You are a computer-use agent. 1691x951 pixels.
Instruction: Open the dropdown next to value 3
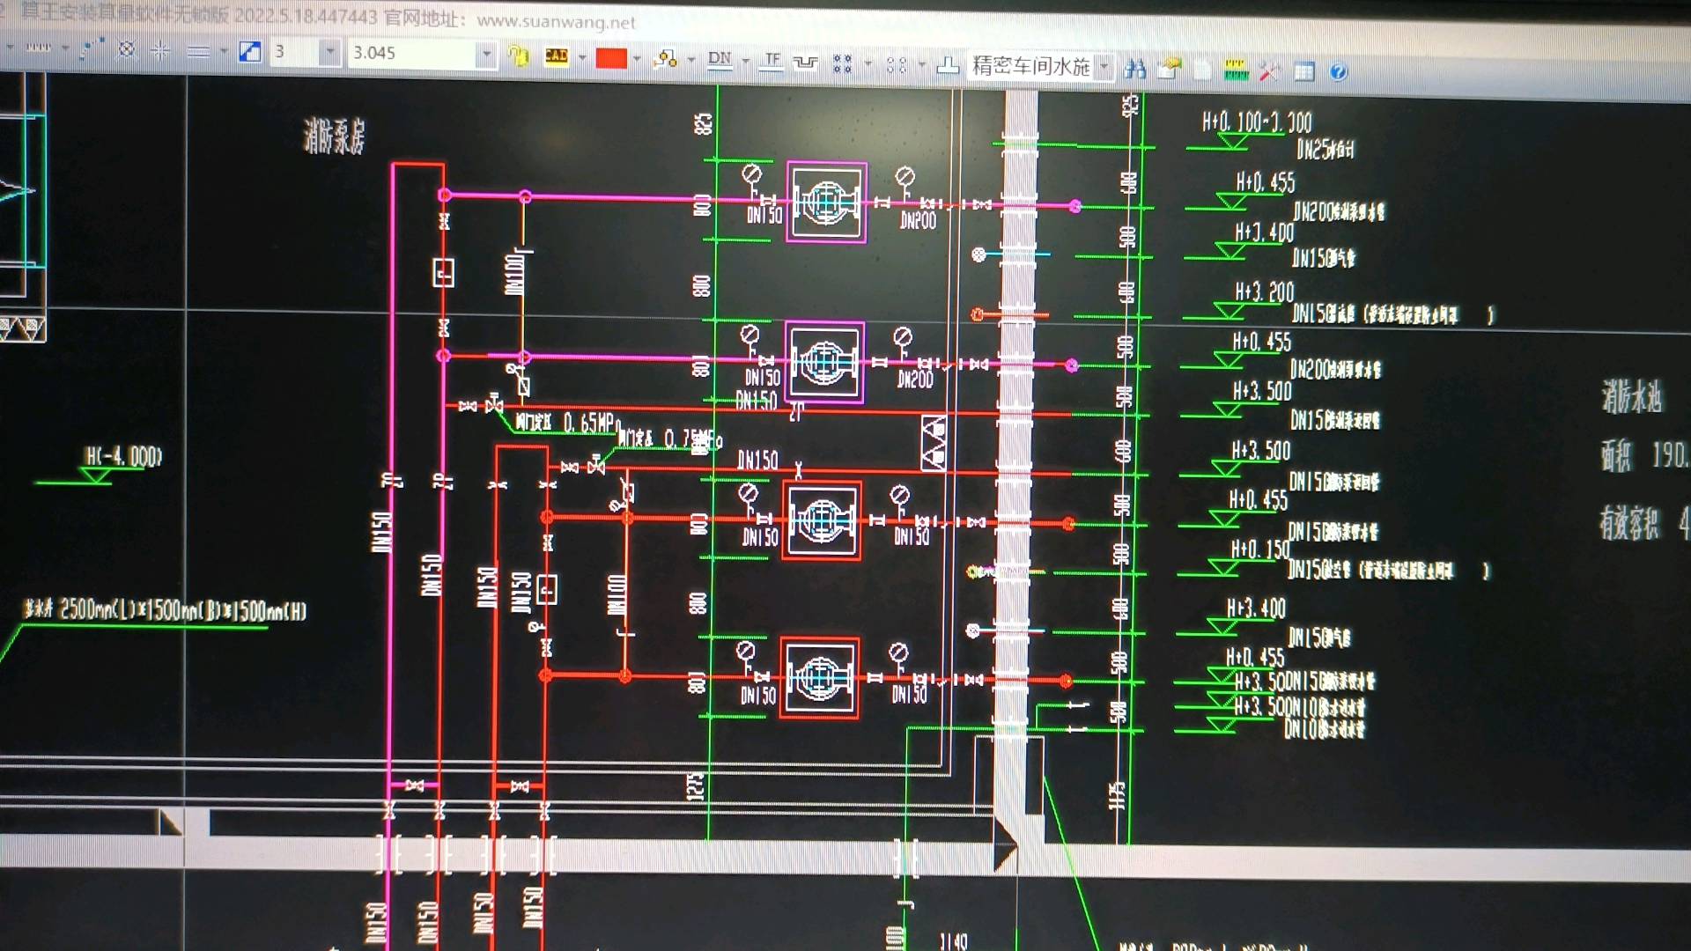(329, 53)
